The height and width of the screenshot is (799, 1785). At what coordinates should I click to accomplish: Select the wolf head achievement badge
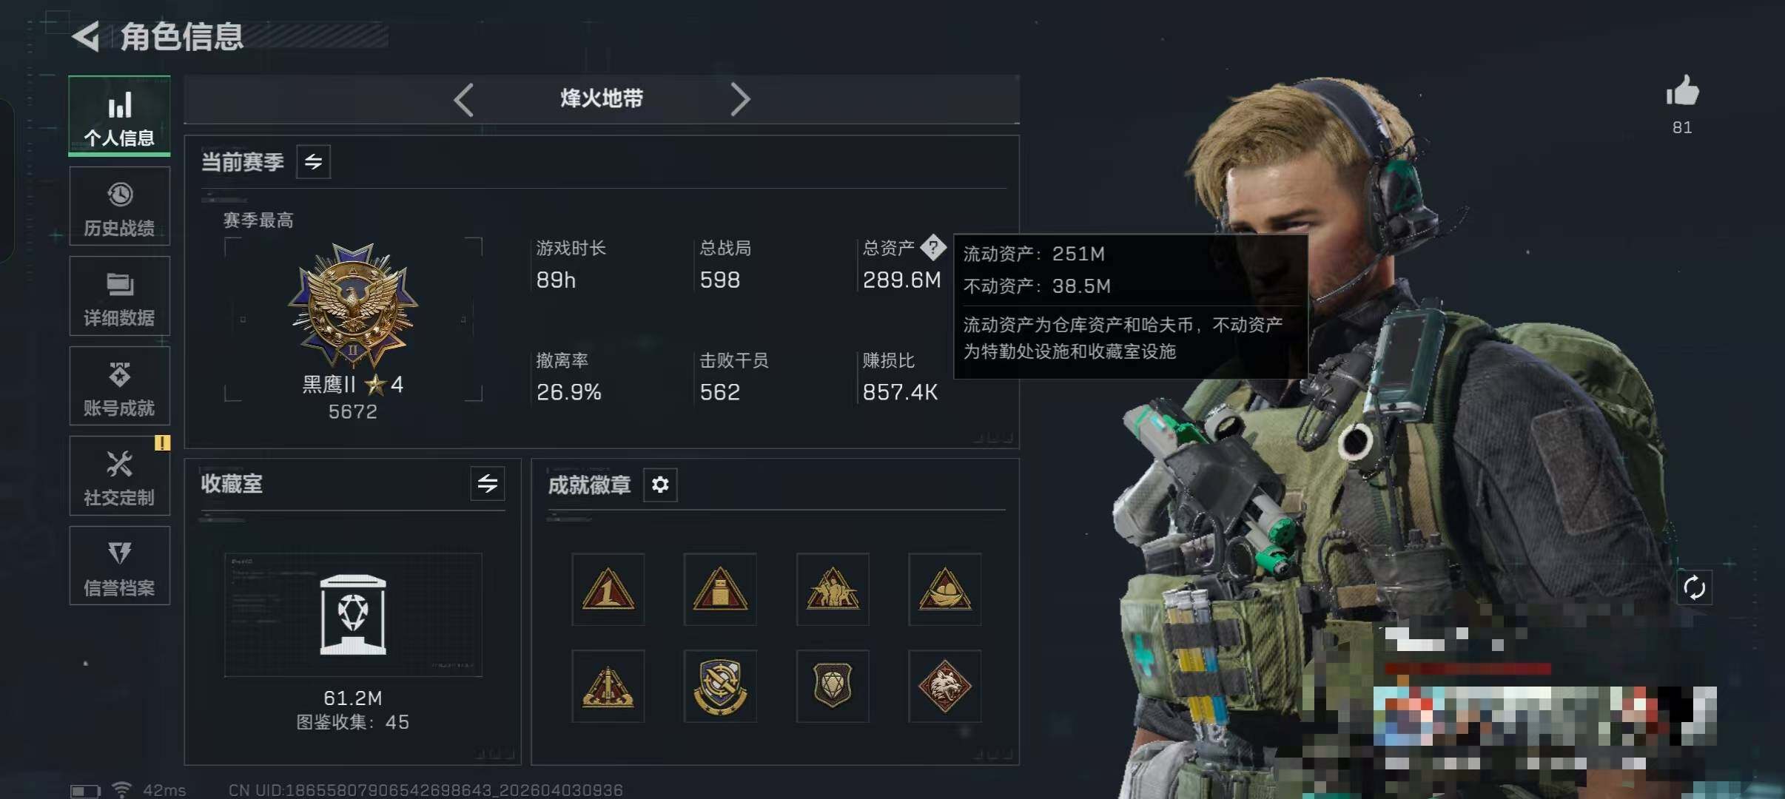(945, 687)
